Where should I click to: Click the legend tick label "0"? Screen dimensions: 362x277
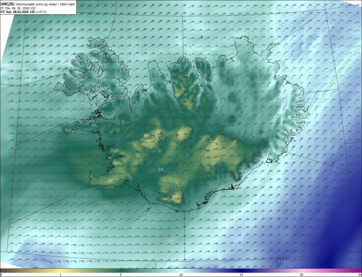(x=1, y=275)
